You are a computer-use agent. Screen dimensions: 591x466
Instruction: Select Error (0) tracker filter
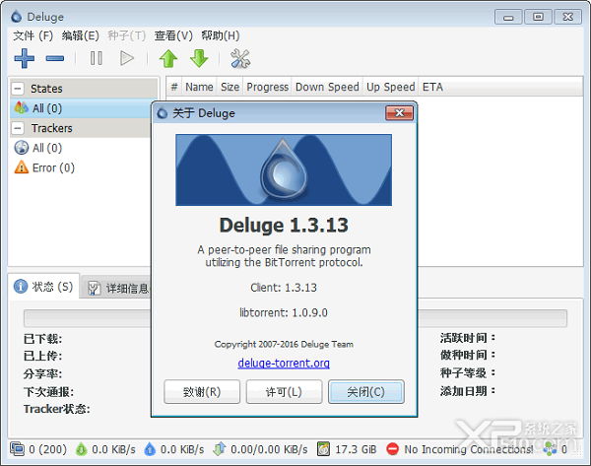tap(81, 167)
